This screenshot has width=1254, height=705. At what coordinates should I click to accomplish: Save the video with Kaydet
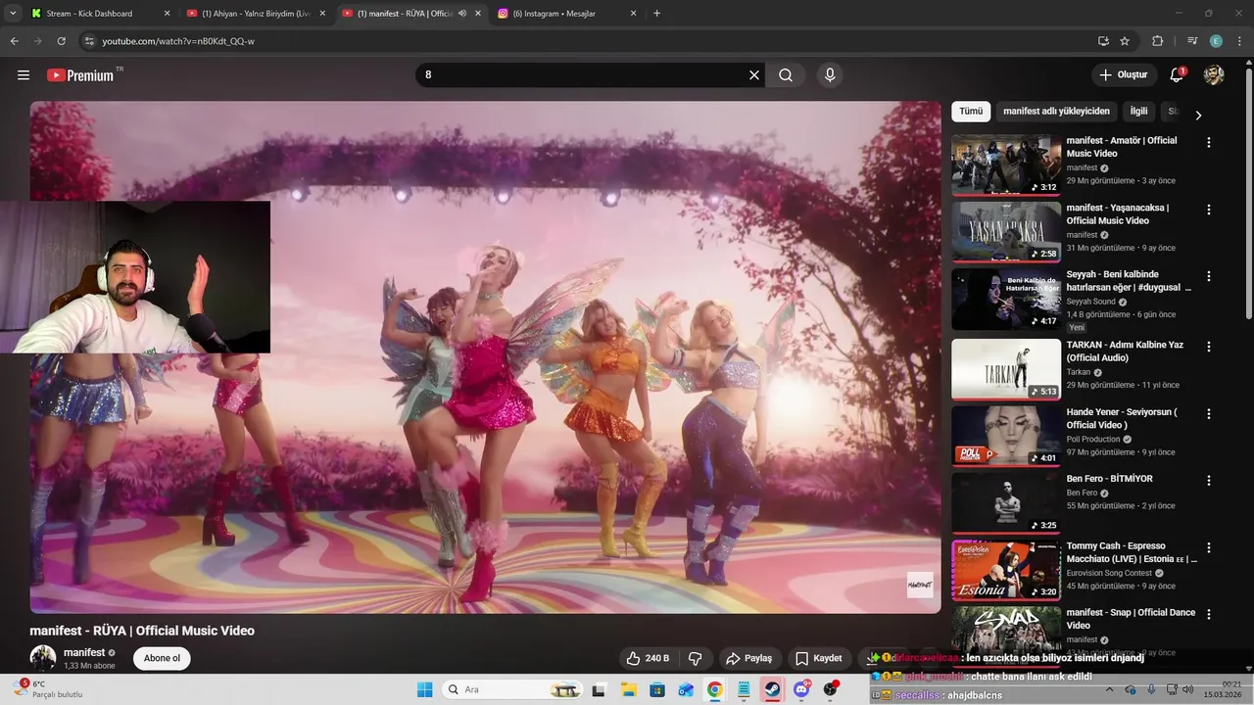point(818,658)
